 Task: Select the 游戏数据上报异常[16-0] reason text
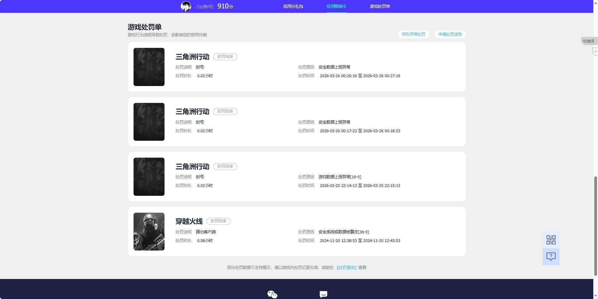(340, 177)
